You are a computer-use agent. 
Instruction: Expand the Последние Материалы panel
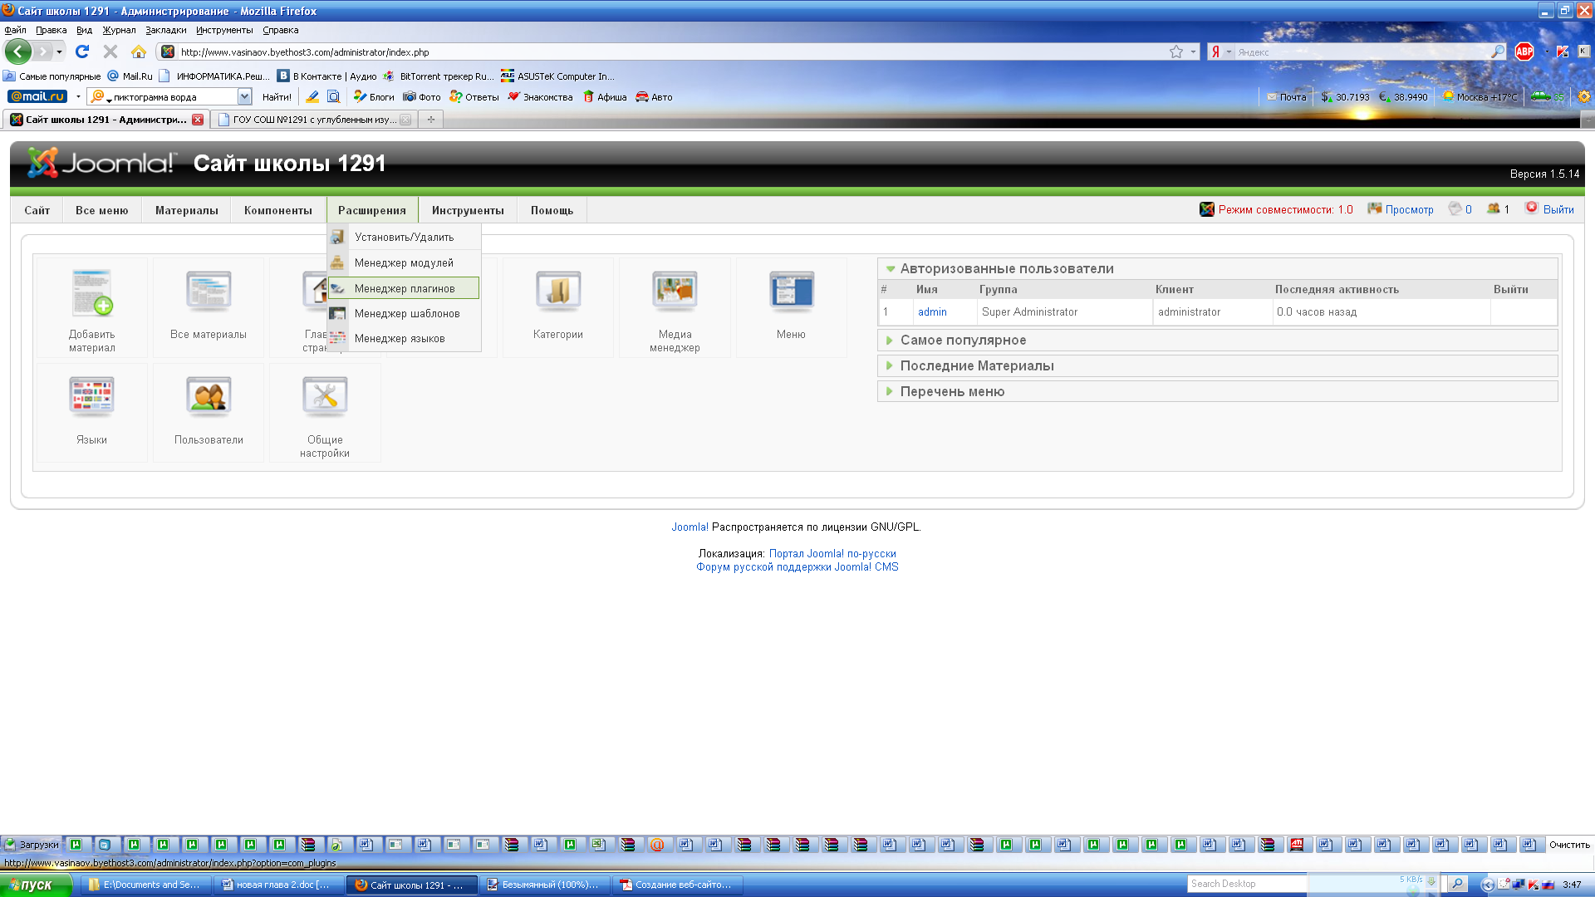[x=977, y=366]
